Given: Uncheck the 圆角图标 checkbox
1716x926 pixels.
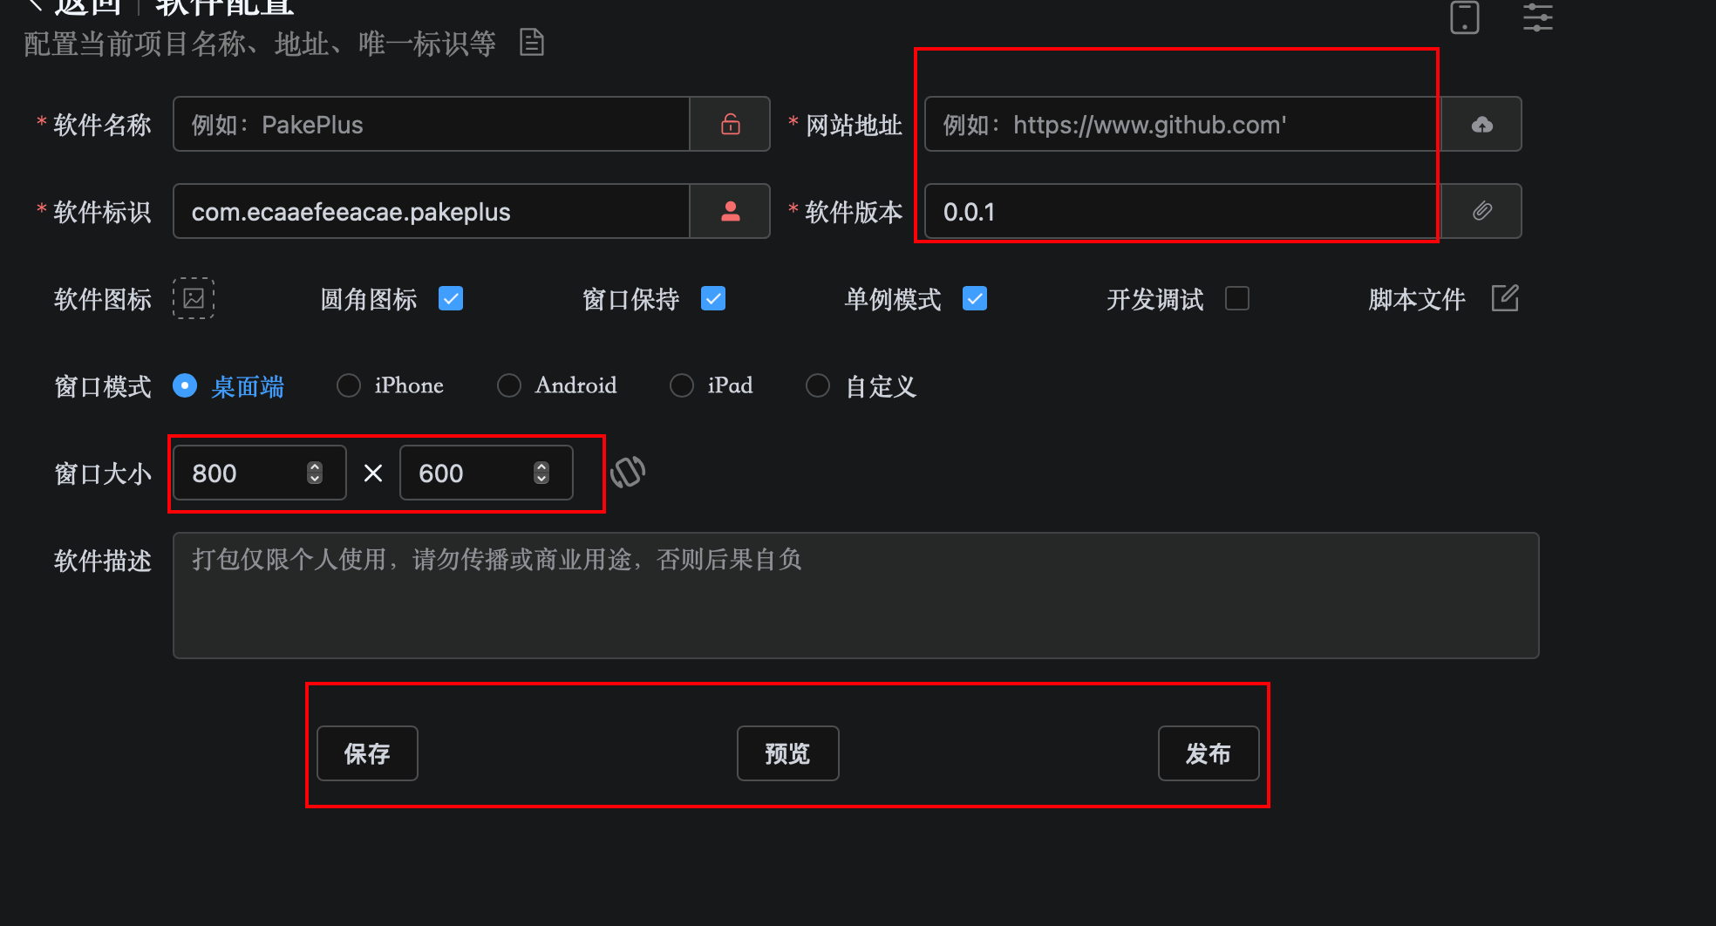Looking at the screenshot, I should tap(451, 298).
